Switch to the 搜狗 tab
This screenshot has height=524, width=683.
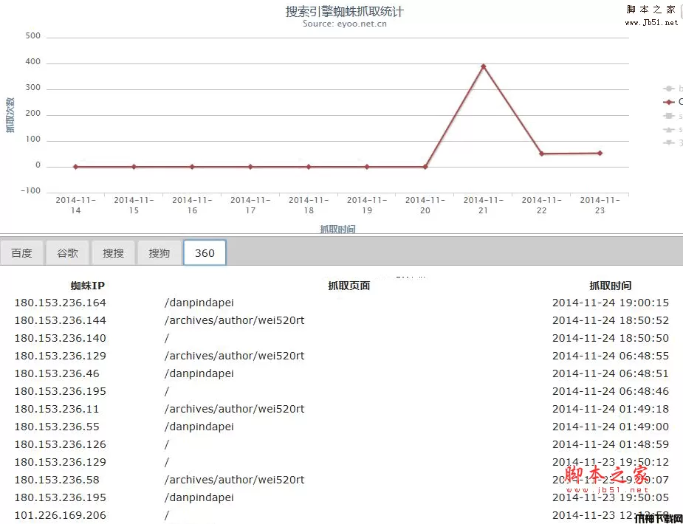coord(159,252)
